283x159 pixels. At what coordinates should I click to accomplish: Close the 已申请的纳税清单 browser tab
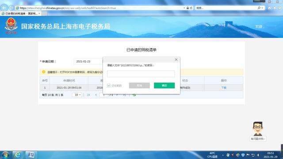tap(39, 14)
